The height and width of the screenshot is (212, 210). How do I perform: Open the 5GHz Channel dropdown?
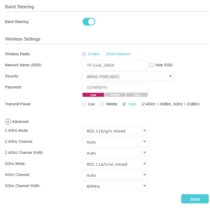(115, 175)
